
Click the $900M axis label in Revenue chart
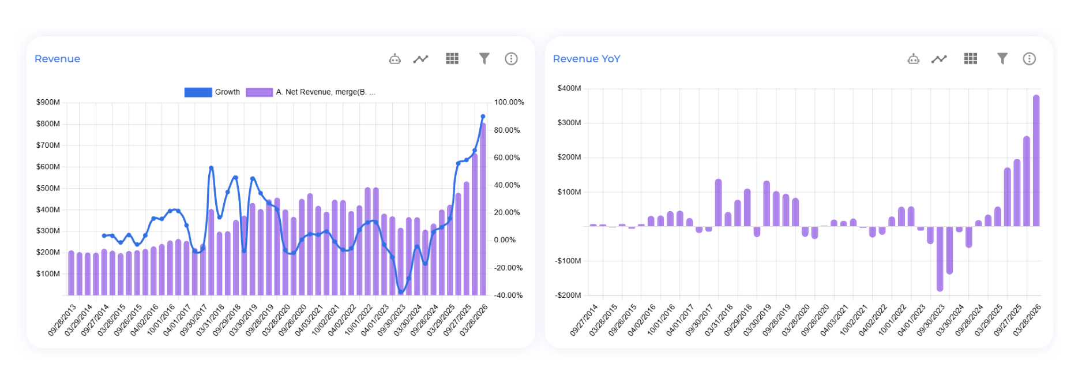(x=48, y=102)
